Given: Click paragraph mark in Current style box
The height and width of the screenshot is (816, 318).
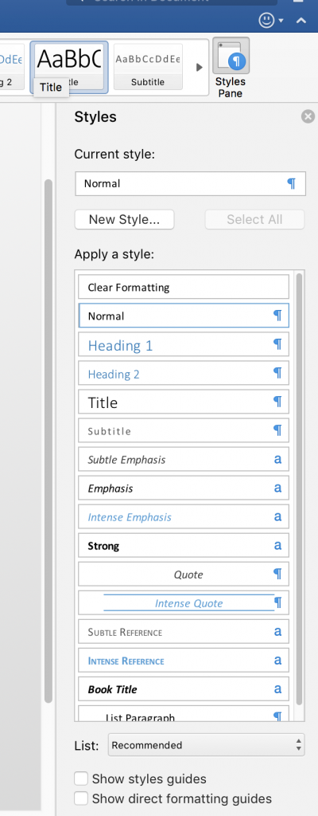Looking at the screenshot, I should click(x=292, y=184).
